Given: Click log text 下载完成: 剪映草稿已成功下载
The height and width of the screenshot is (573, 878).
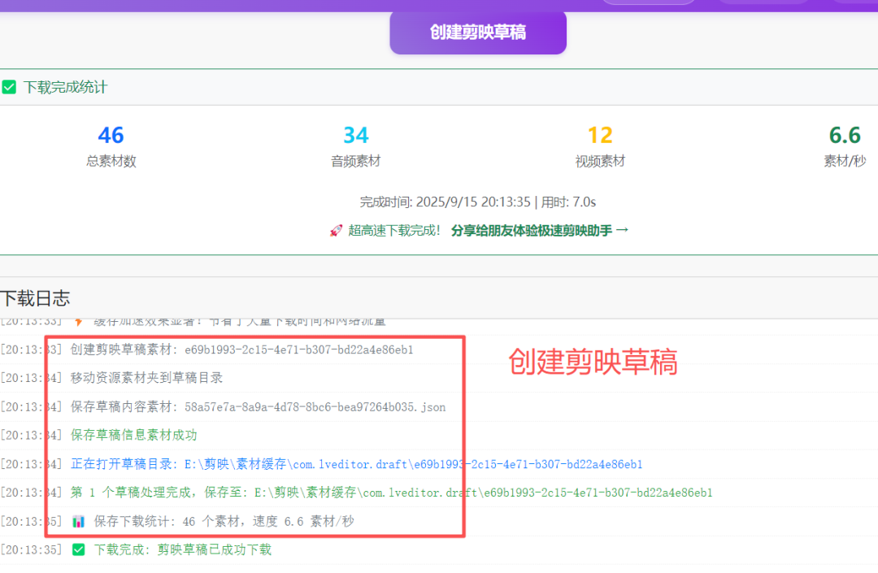Looking at the screenshot, I should click(183, 550).
